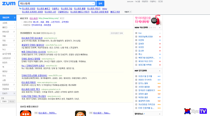Open the tistory.com URL in 바로가기
This screenshot has height=116, width=210.
[49, 18]
